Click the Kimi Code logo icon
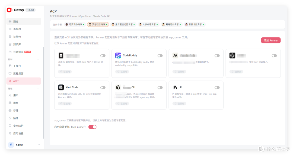 tap(61, 88)
